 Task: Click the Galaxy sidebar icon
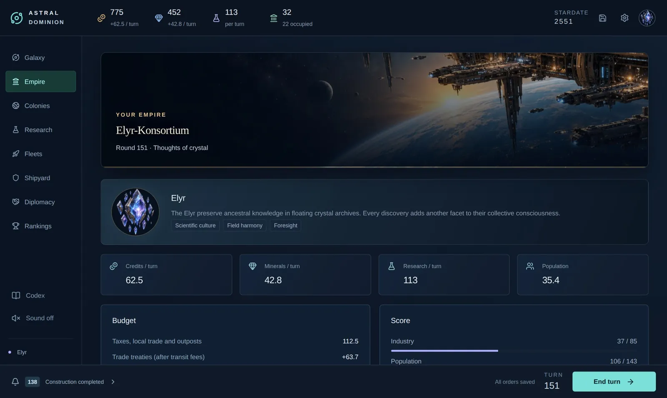tap(16, 57)
